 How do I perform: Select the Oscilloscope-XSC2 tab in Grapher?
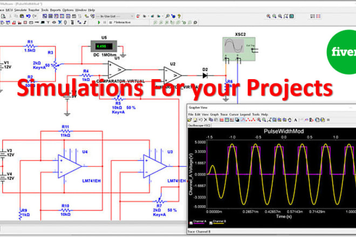click(199, 125)
